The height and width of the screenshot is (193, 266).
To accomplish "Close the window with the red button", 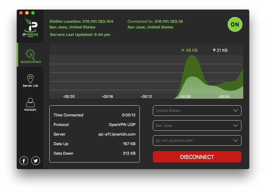I will tap(21, 13).
